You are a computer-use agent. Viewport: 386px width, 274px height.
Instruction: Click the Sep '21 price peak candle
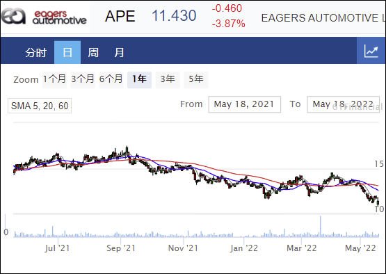click(127, 151)
